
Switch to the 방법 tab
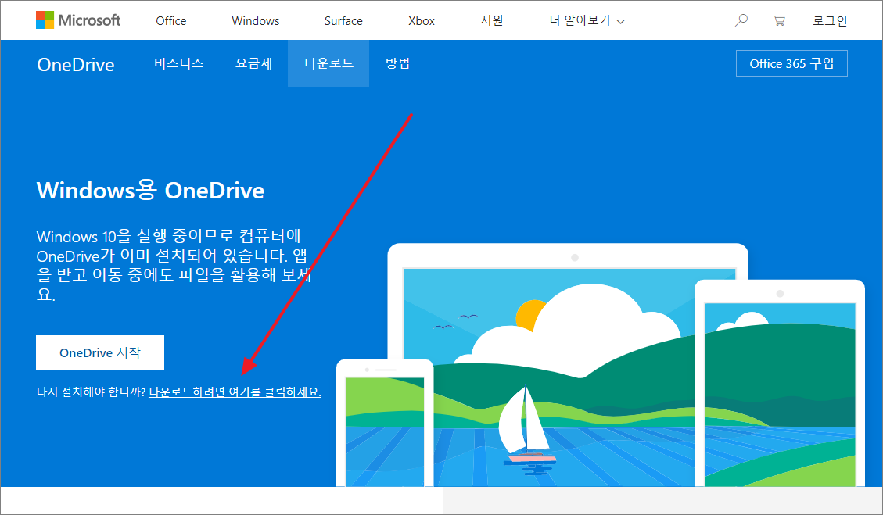point(397,63)
